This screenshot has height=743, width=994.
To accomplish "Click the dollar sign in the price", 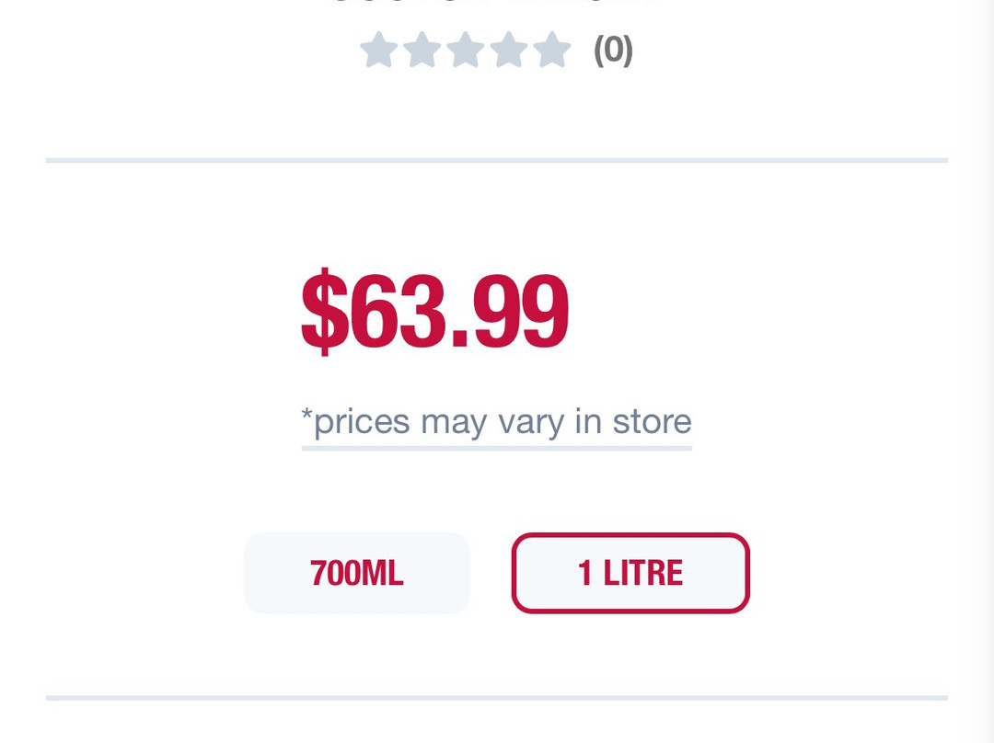I will 324,311.
